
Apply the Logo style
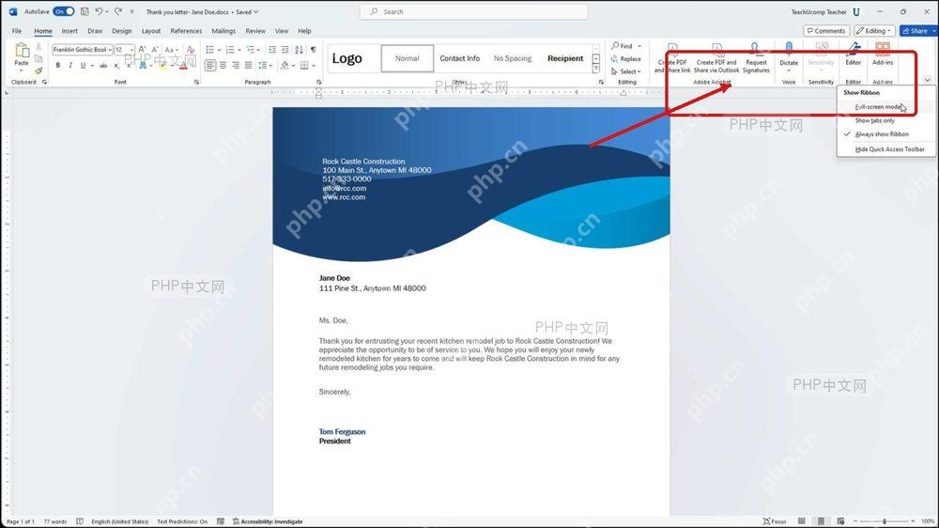click(x=347, y=58)
